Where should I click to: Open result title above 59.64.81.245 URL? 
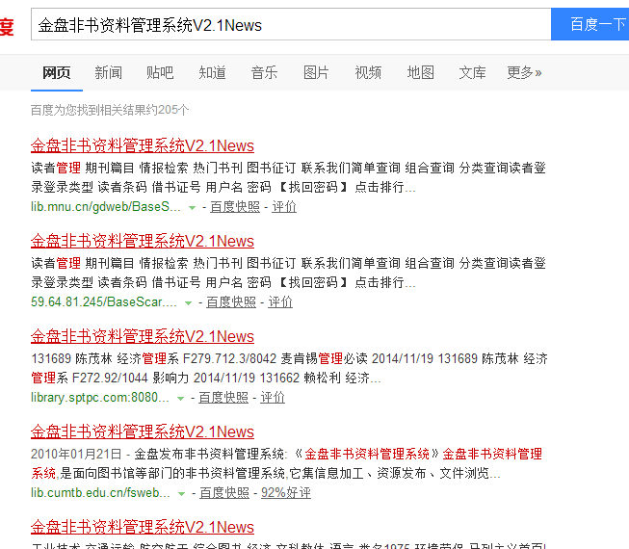point(143,241)
